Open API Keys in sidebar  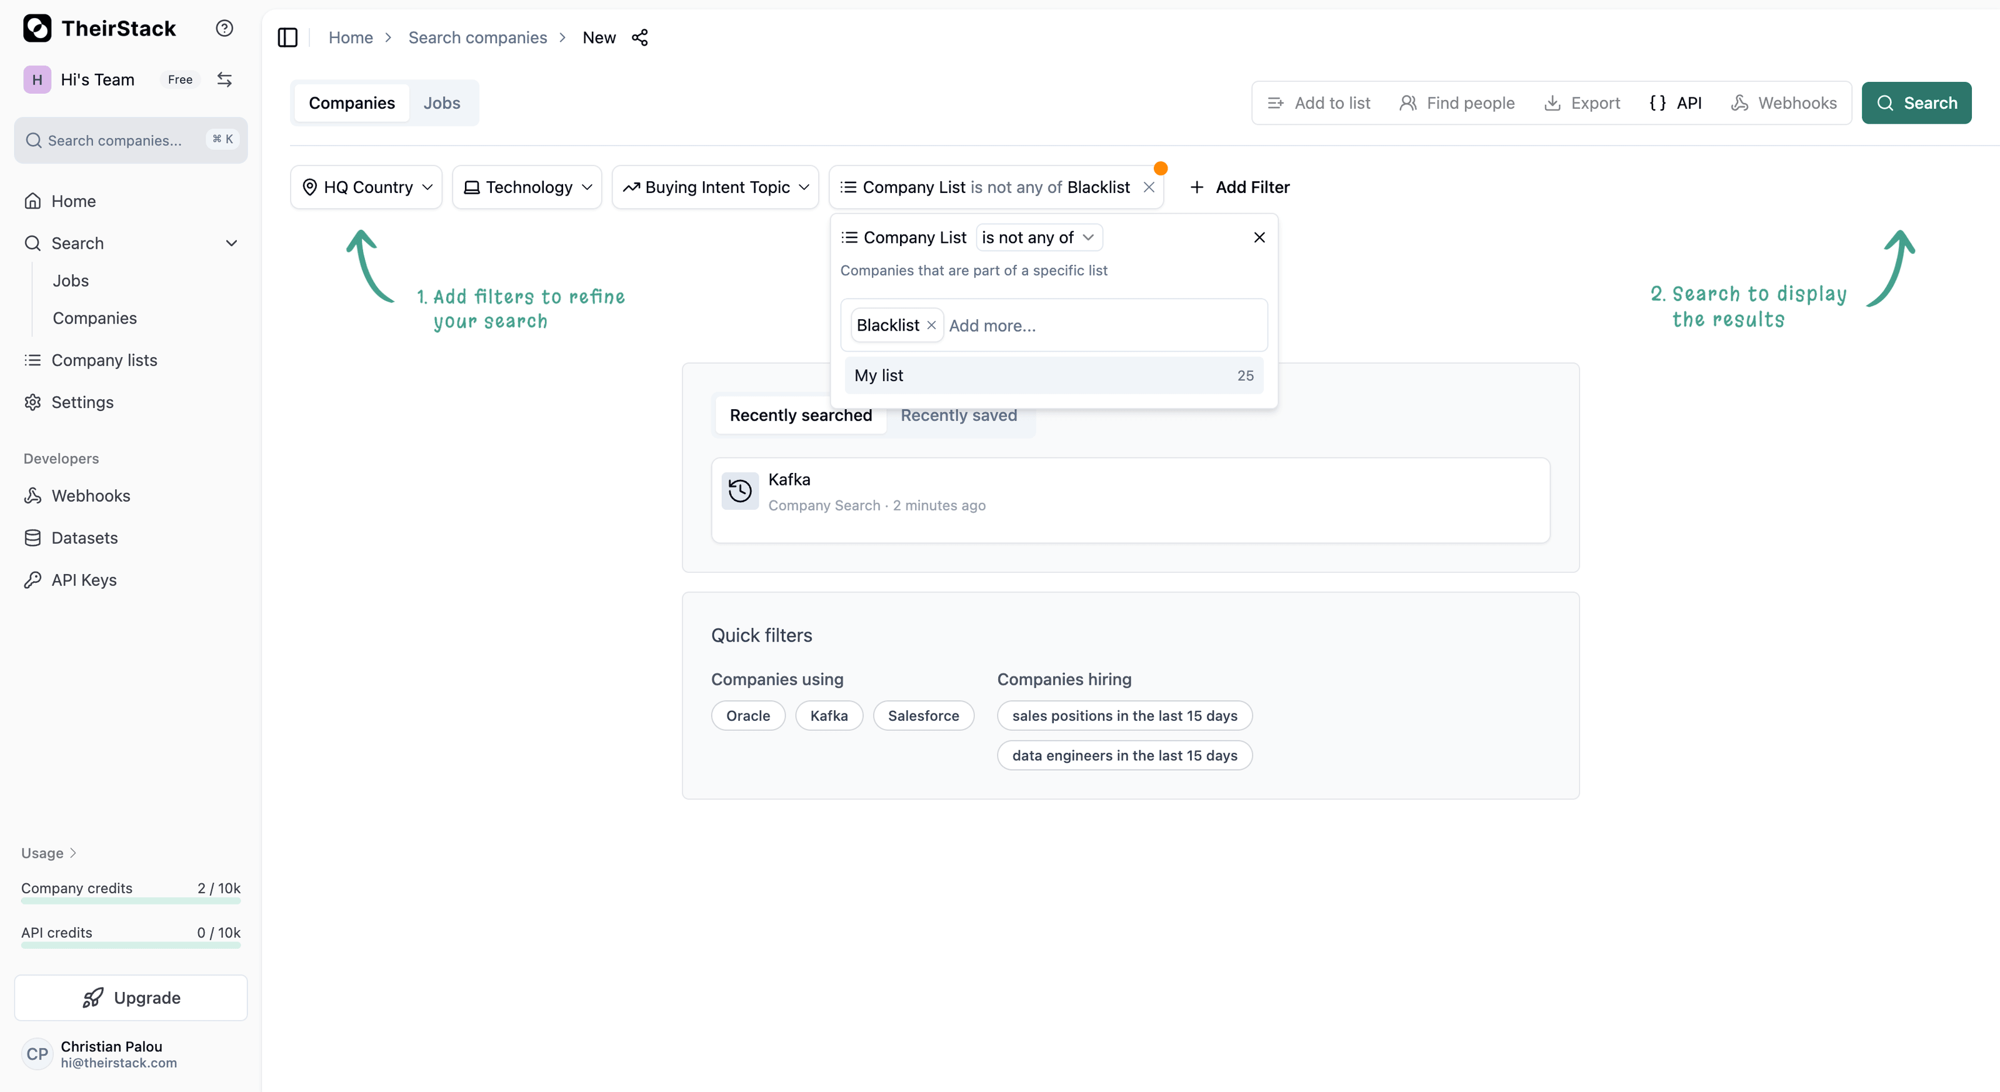click(x=84, y=580)
